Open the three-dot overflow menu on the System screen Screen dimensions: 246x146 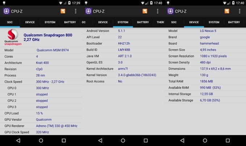157,11
